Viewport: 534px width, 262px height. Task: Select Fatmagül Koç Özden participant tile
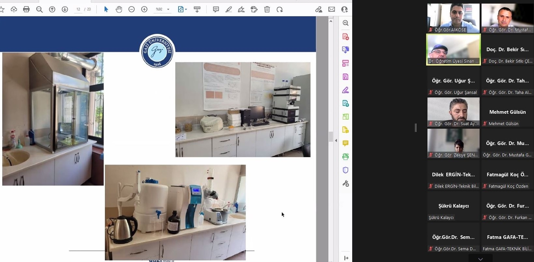tap(507, 175)
